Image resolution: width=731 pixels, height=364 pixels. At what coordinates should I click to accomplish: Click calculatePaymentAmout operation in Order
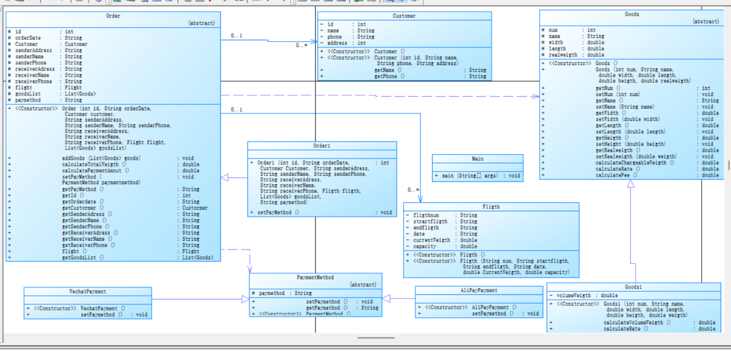104,170
